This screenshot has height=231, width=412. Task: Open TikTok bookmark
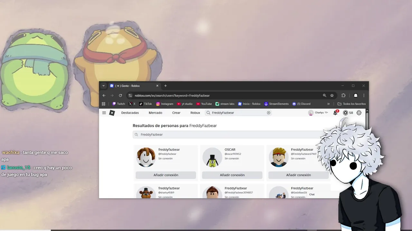pyautogui.click(x=145, y=104)
